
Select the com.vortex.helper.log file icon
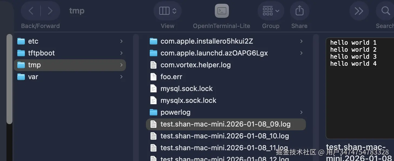click(153, 65)
